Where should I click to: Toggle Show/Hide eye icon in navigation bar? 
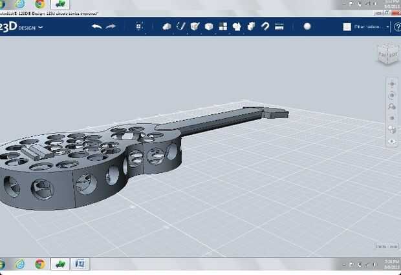(x=392, y=141)
